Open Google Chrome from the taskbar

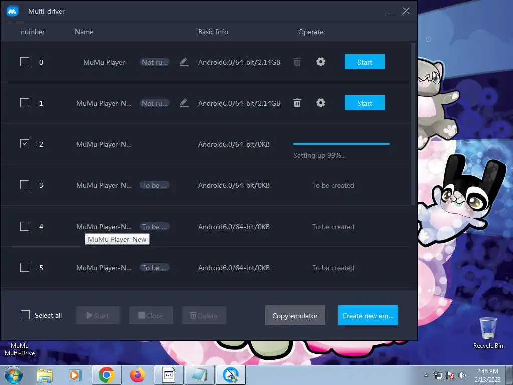[x=106, y=375]
